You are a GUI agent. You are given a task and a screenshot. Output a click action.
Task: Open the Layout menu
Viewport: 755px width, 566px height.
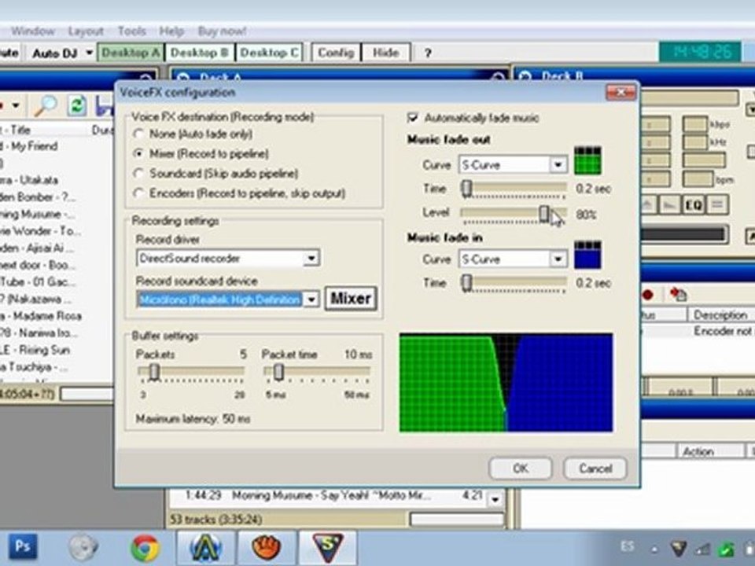tap(86, 31)
